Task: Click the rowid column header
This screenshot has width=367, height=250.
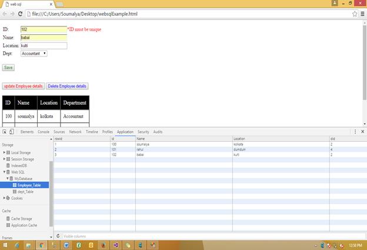Action: [82, 139]
